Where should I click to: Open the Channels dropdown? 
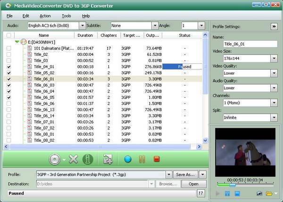(x=274, y=103)
